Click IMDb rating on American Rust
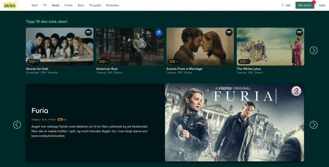This screenshot has width=329, height=167. point(104,62)
